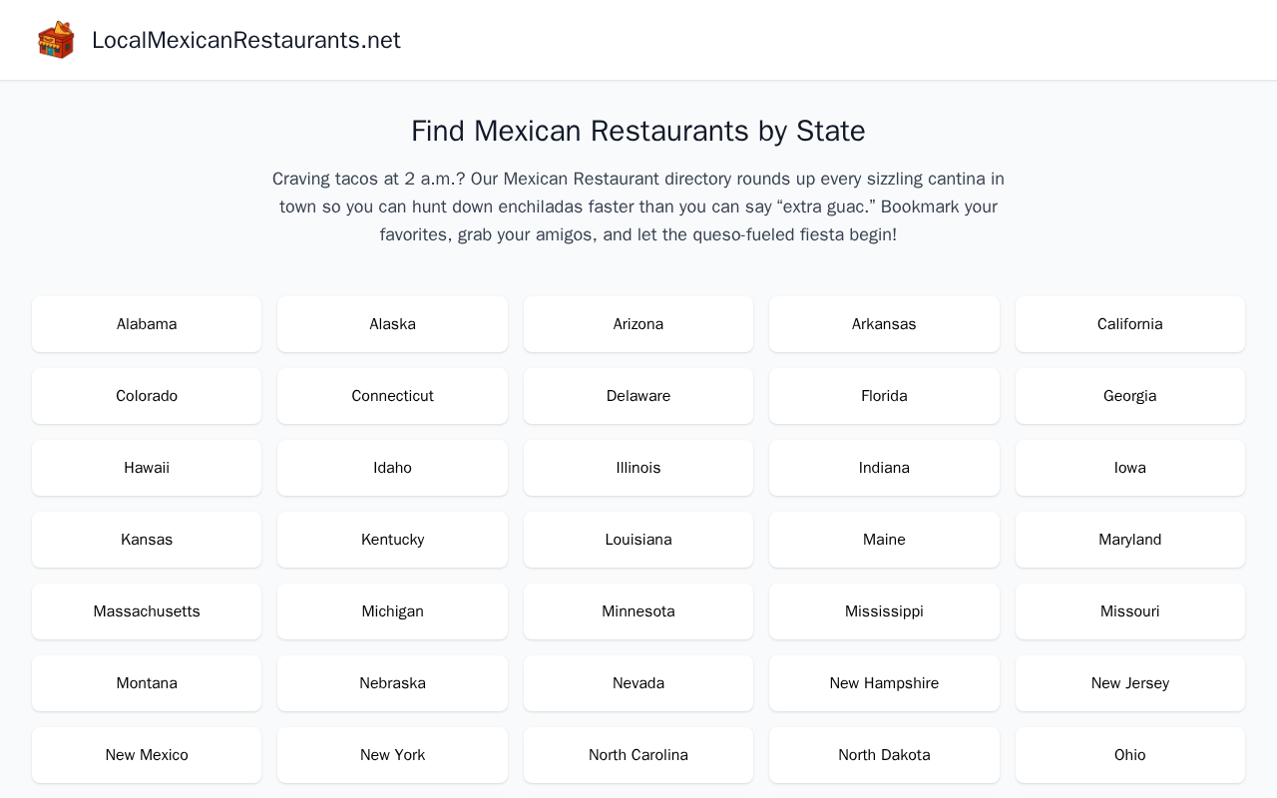Go to North Carolina restaurants
Image resolution: width=1277 pixels, height=798 pixels.
click(x=638, y=755)
